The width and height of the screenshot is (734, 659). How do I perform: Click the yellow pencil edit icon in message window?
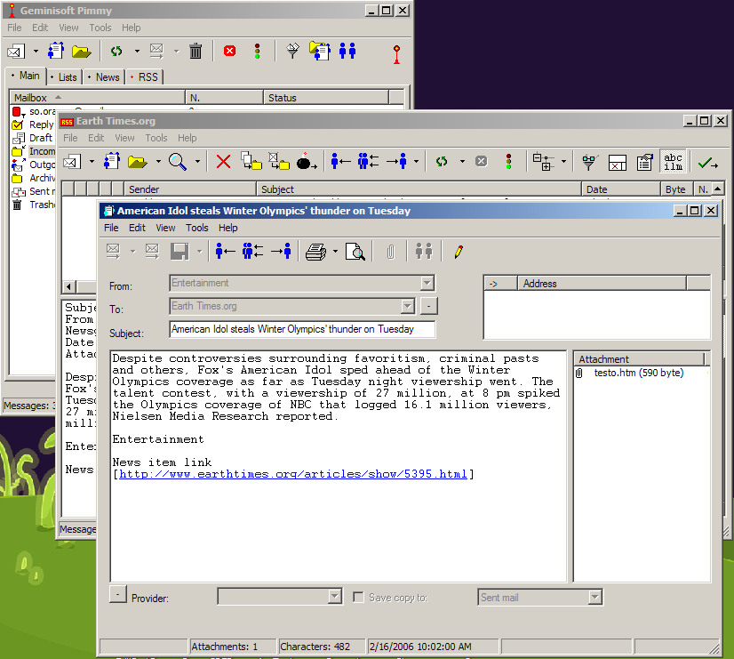pyautogui.click(x=459, y=252)
